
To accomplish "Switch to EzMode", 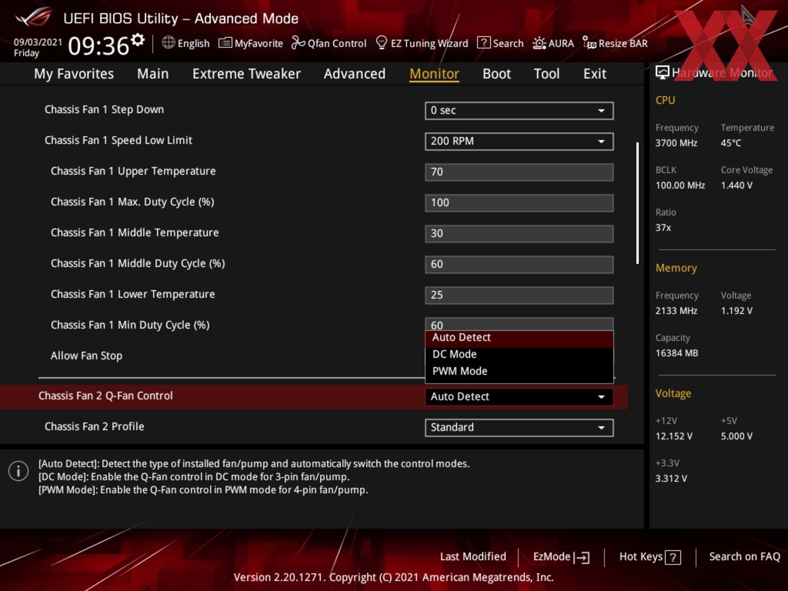I will click(x=561, y=557).
